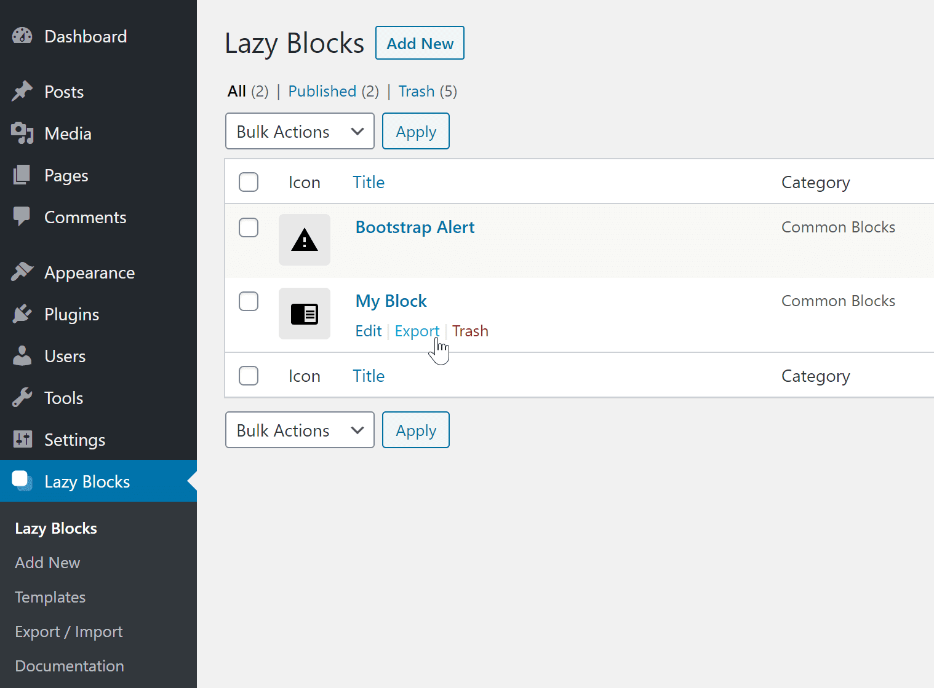Check the My Block row checkbox
Screen dimensions: 934x688
[x=249, y=301]
